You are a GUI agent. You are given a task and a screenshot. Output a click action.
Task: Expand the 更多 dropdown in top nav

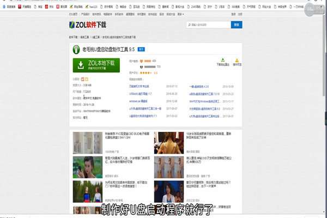coord(180,14)
